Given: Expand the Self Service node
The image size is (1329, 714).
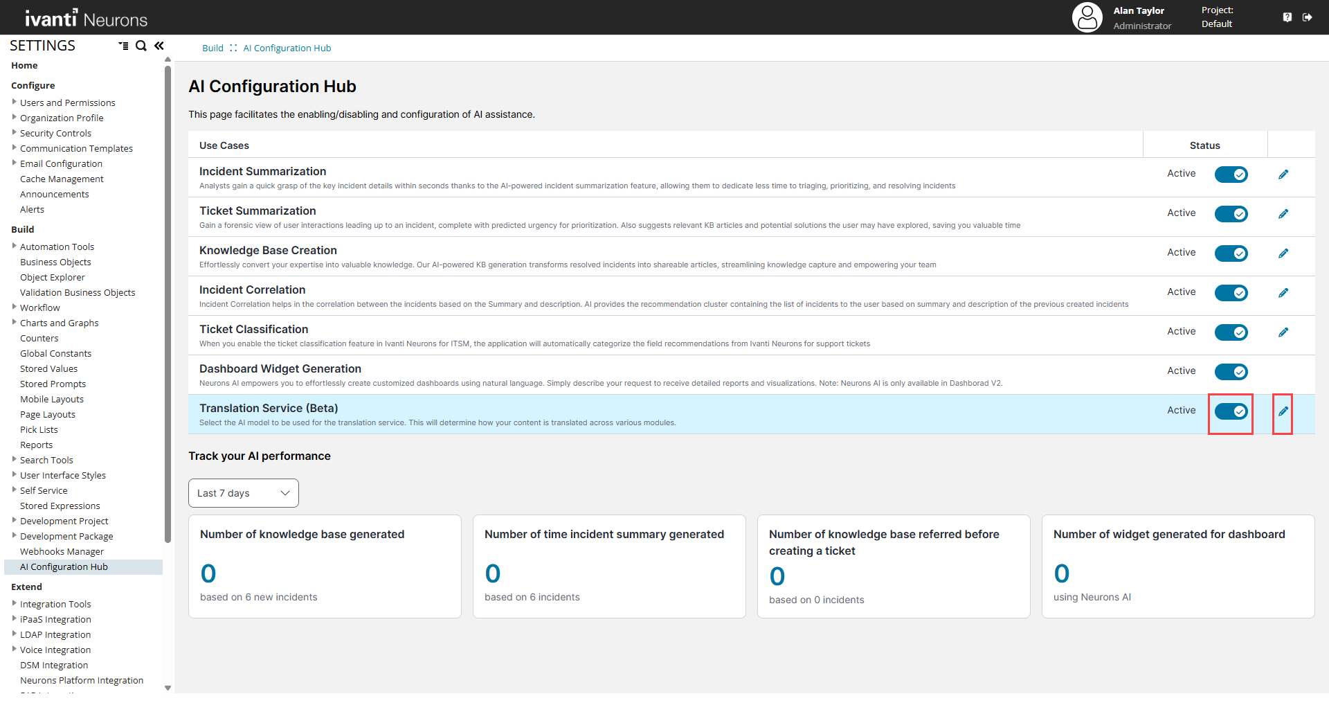Looking at the screenshot, I should 14,490.
